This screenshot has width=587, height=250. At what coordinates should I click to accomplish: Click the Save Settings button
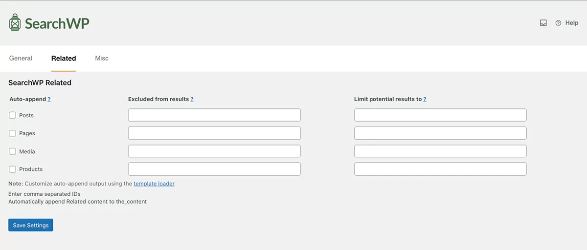point(31,225)
